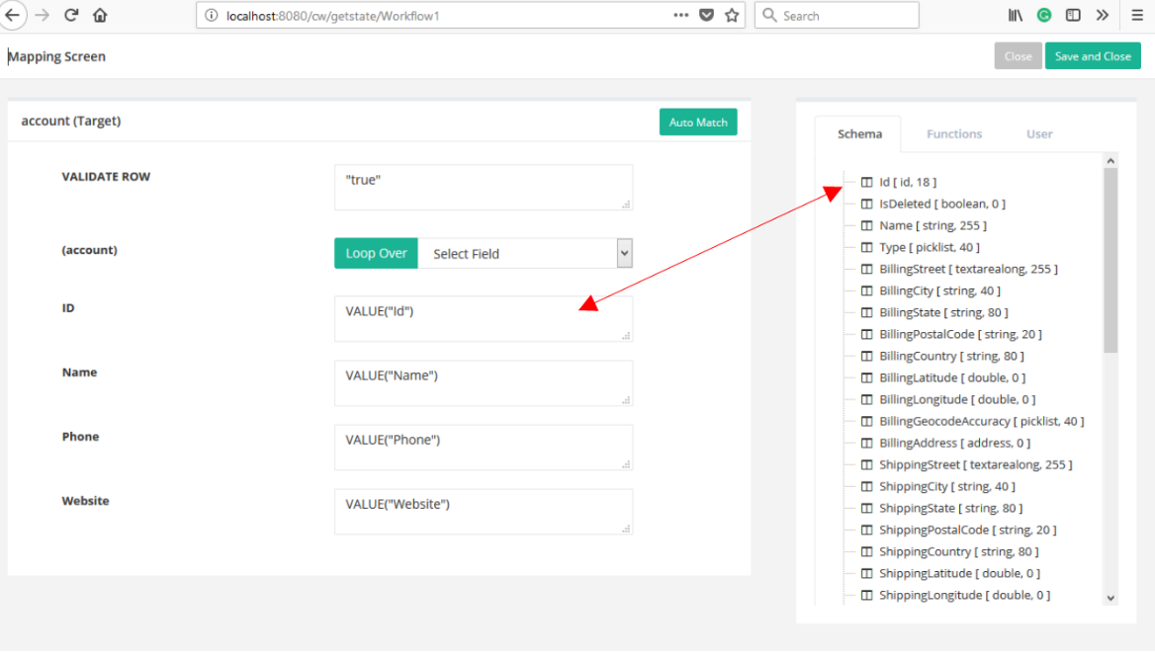Viewport: 1155px width, 663px height.
Task: Click the Auto Match button
Action: (x=698, y=122)
